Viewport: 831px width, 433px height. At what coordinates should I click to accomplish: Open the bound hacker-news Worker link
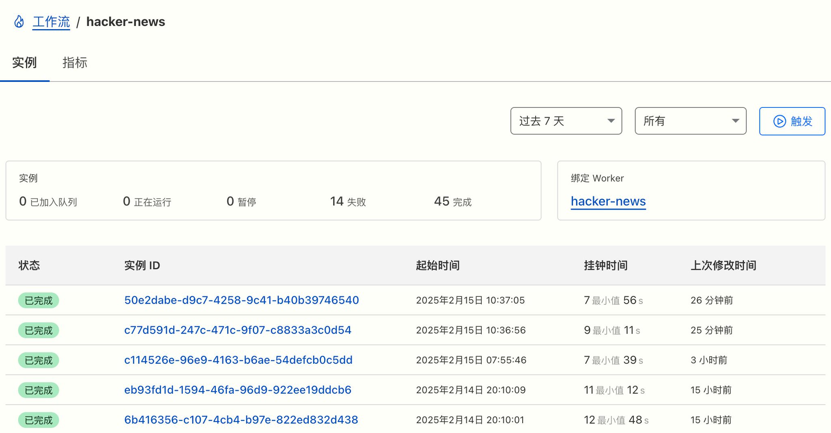click(x=608, y=201)
